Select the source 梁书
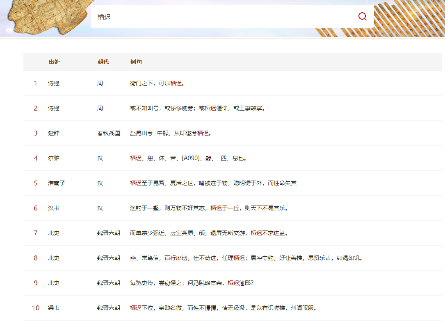Viewport: 445px width, 321px height. (54, 307)
